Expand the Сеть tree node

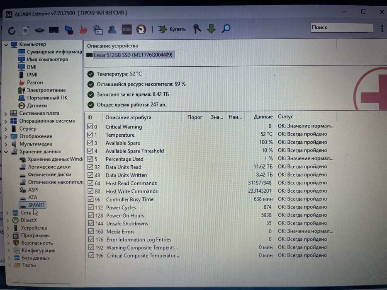pyautogui.click(x=7, y=213)
